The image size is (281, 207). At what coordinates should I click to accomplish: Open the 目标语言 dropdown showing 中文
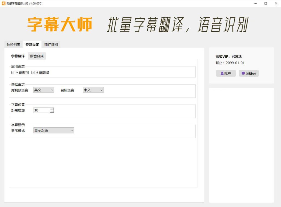[x=93, y=90]
